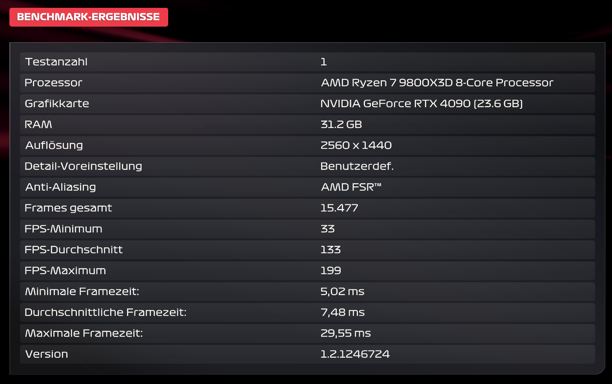This screenshot has width=612, height=384.
Task: Click the Benutzerdef. preset value
Action: [357, 166]
